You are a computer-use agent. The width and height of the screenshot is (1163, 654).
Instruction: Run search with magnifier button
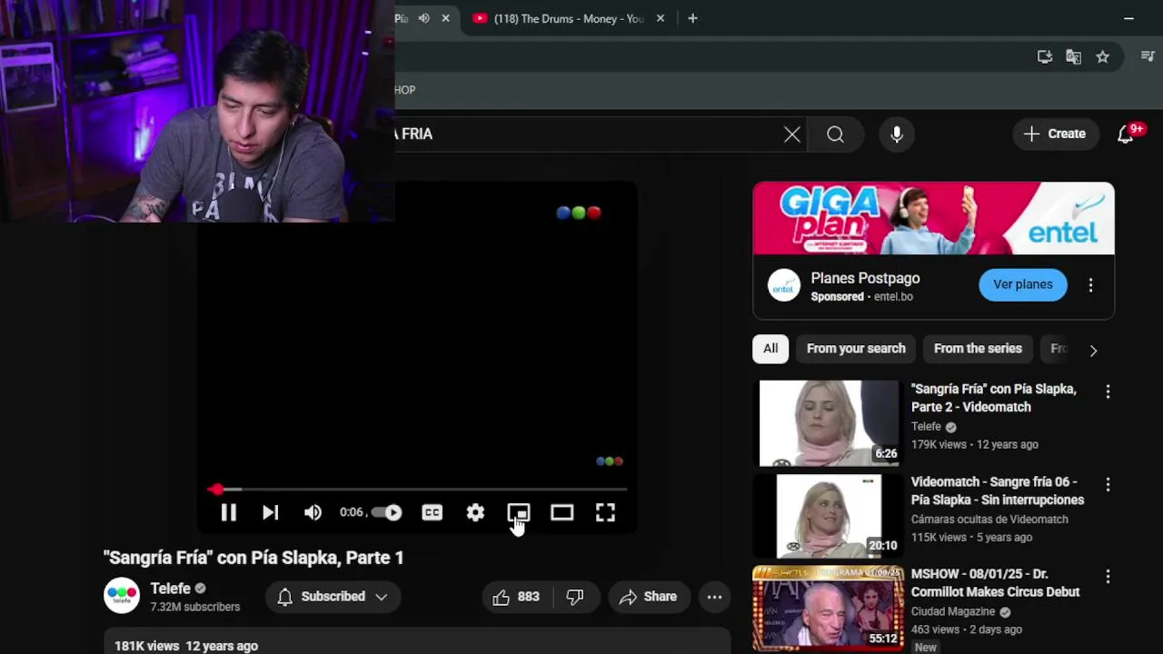[835, 134]
